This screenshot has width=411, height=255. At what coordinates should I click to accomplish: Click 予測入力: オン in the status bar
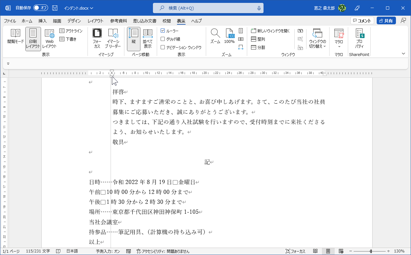(x=108, y=251)
